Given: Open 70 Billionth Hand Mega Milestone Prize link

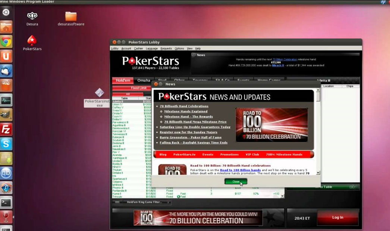Looking at the screenshot, I should [x=195, y=122].
